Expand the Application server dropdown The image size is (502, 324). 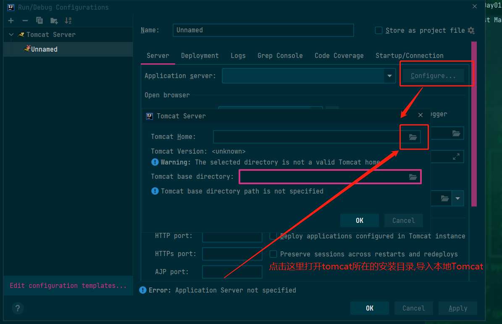coord(389,76)
